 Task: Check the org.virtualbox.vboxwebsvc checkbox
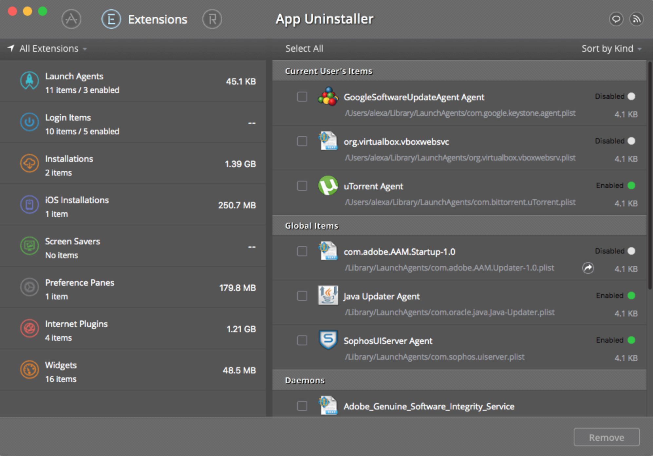pos(302,141)
